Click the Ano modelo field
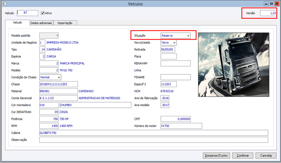The width and height of the screenshot is (281, 163). click(165, 105)
